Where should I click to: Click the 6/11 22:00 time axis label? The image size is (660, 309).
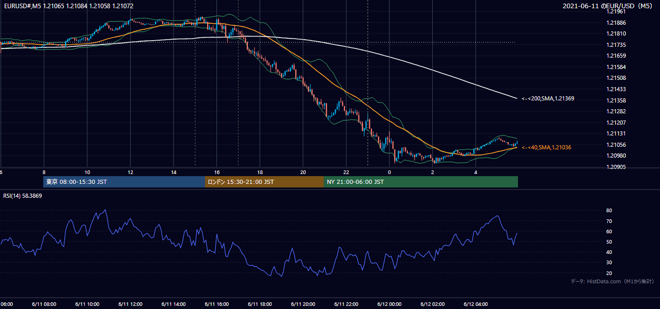tap(346, 304)
